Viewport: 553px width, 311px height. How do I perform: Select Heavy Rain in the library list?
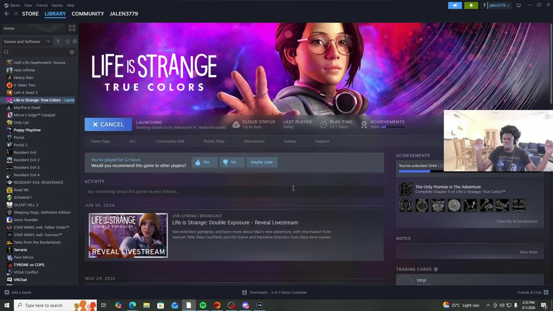(23, 78)
